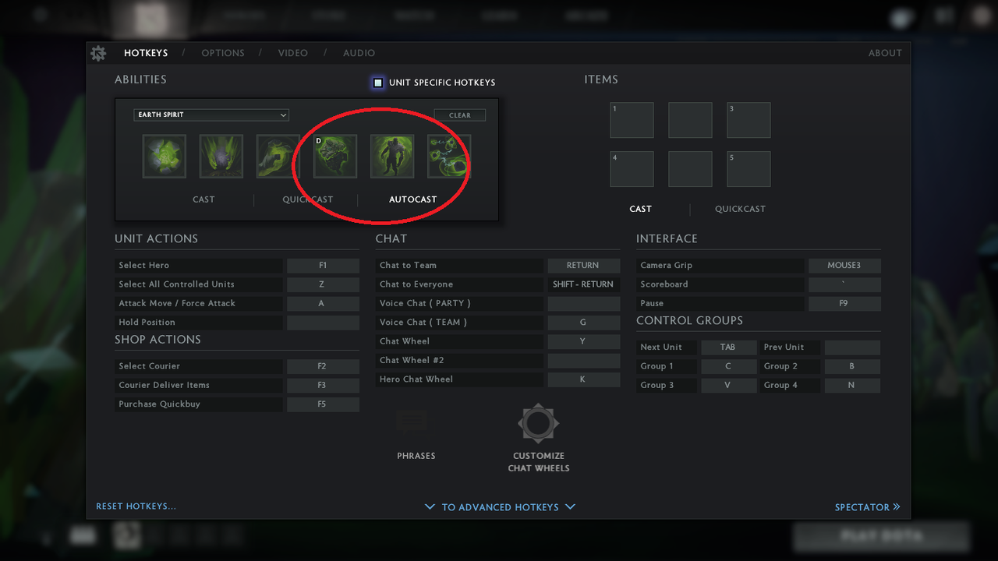998x561 pixels.
Task: Select item slot labeled 4
Action: pyautogui.click(x=632, y=169)
